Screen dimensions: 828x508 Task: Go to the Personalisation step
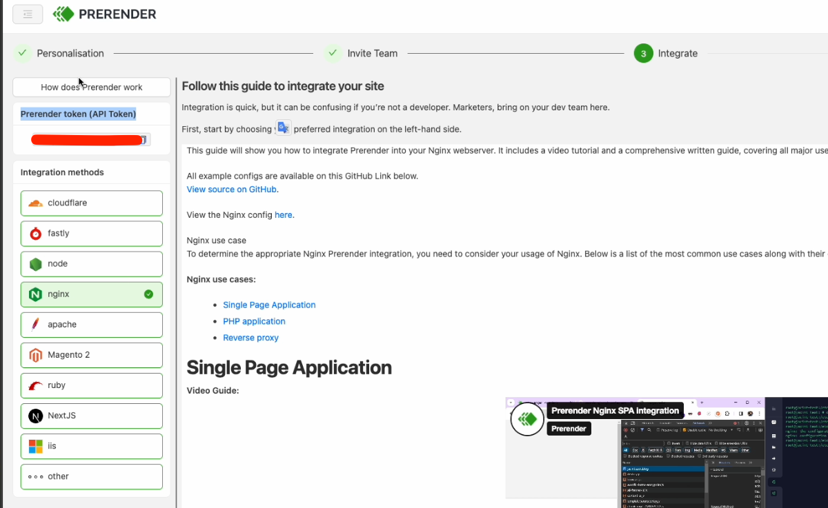coord(70,53)
